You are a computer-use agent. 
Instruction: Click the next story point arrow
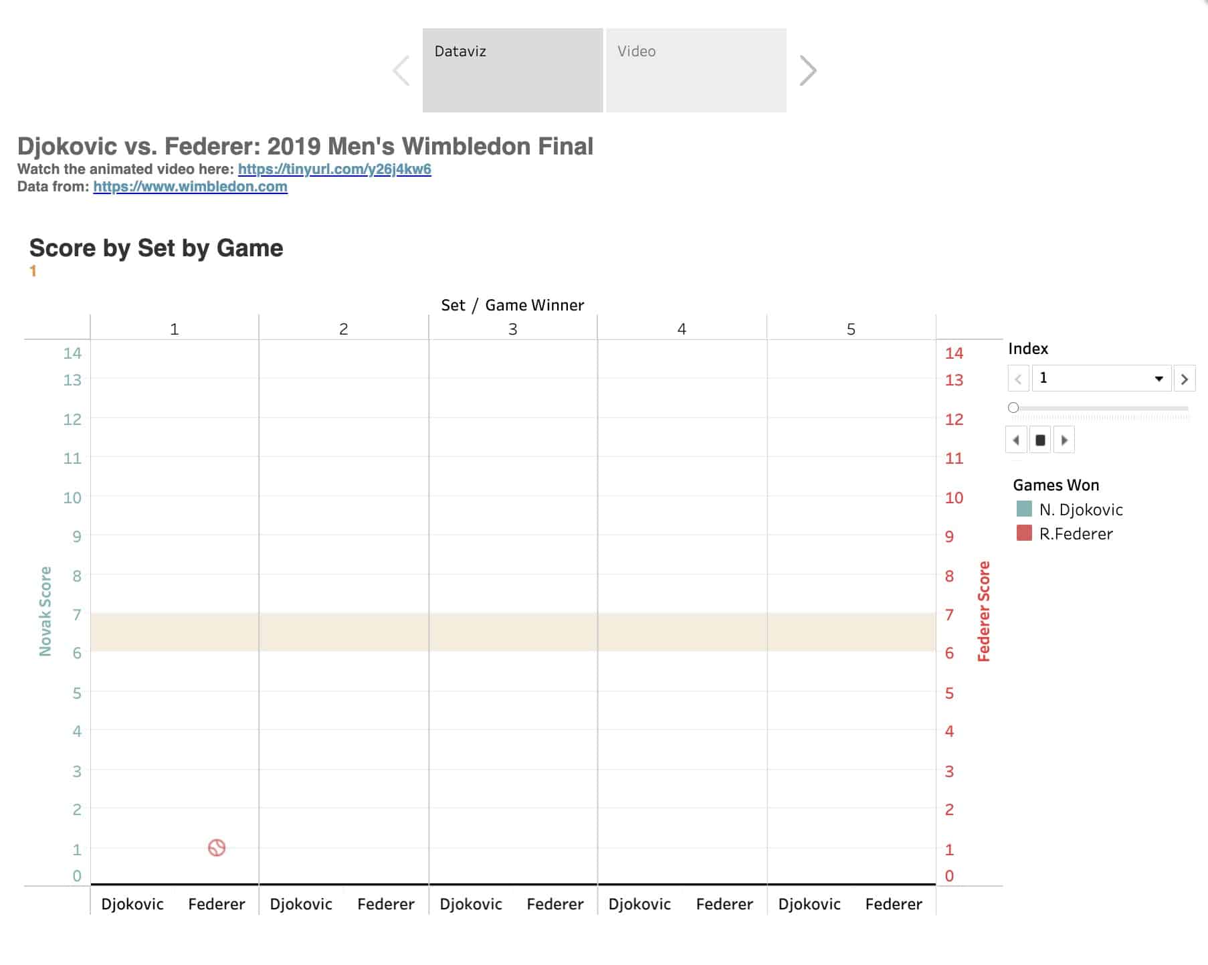point(808,70)
